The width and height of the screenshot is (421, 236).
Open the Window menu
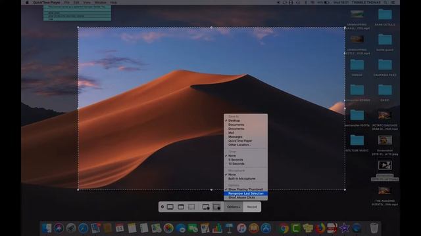tap(101, 3)
